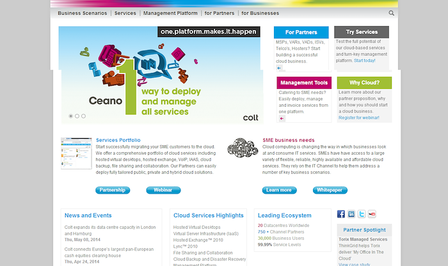The width and height of the screenshot is (448, 266).
Task: Click '750 + Channel Partners' text
Action: 281,231
